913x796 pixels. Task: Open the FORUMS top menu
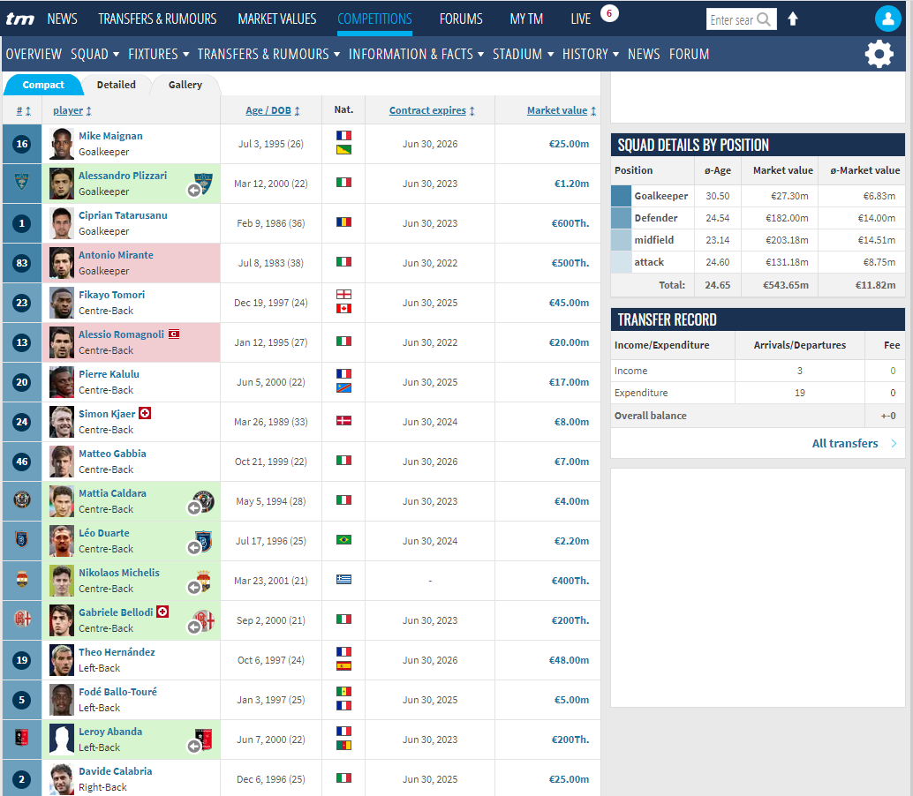coord(461,19)
